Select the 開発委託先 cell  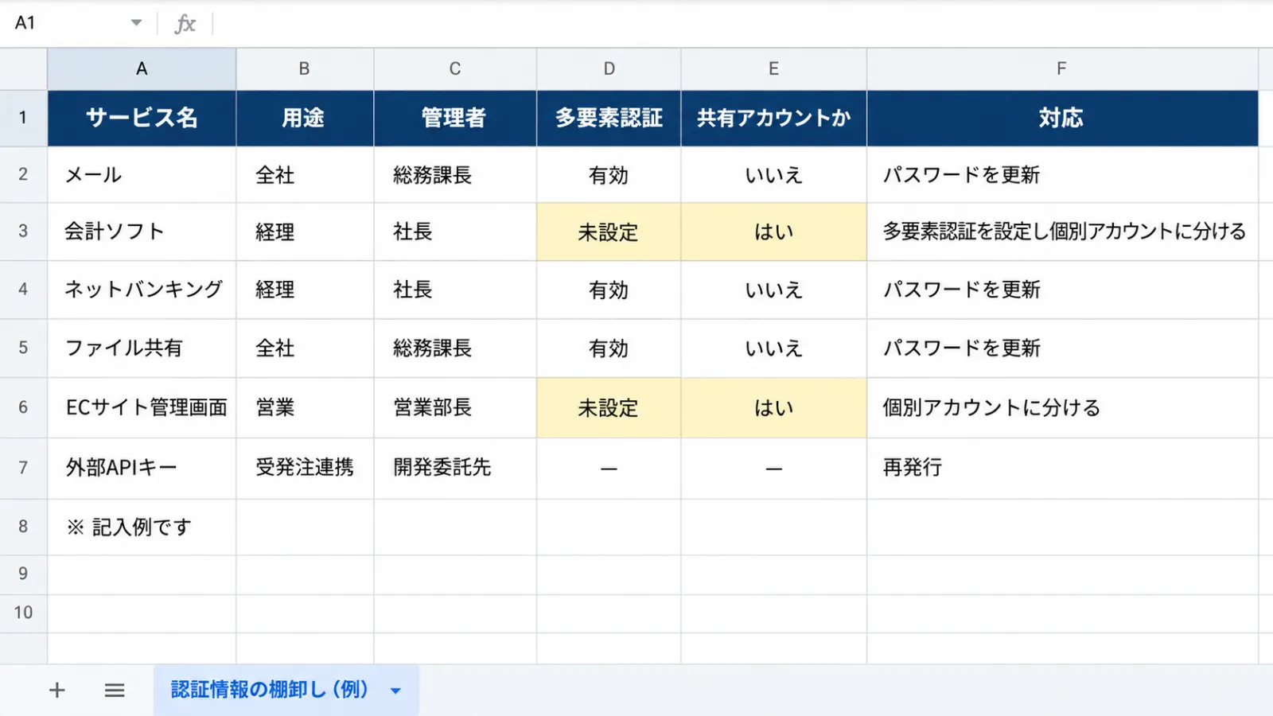455,468
